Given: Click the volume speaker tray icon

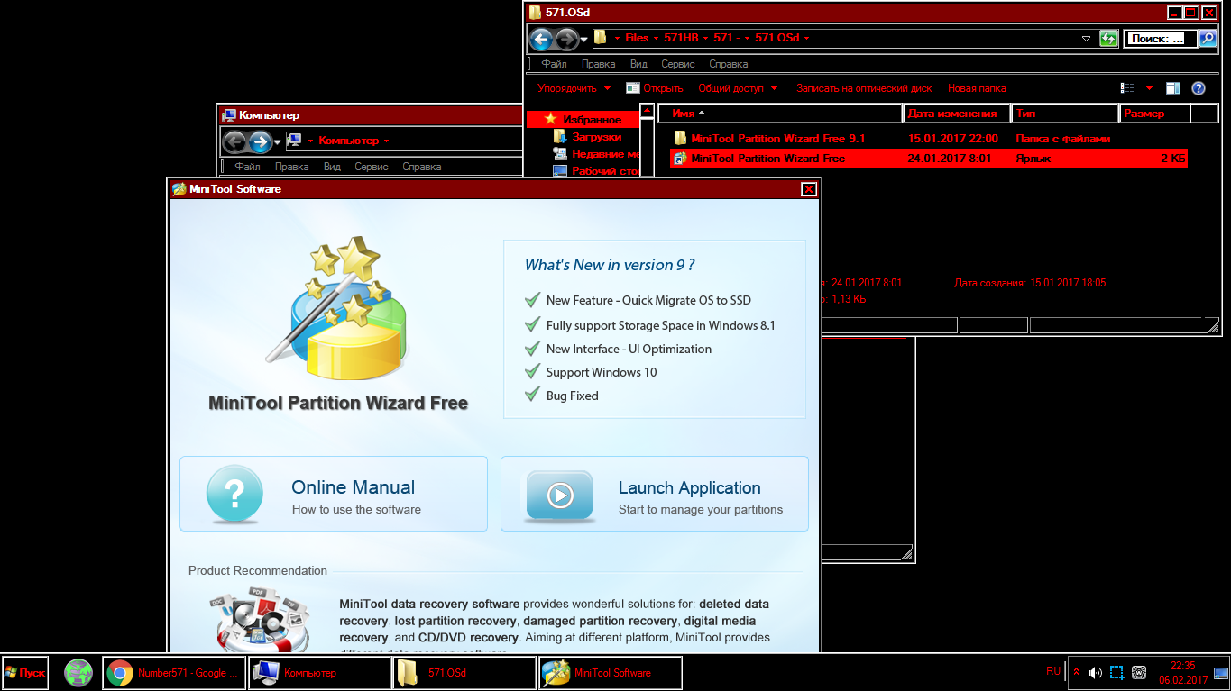Looking at the screenshot, I should (x=1095, y=672).
